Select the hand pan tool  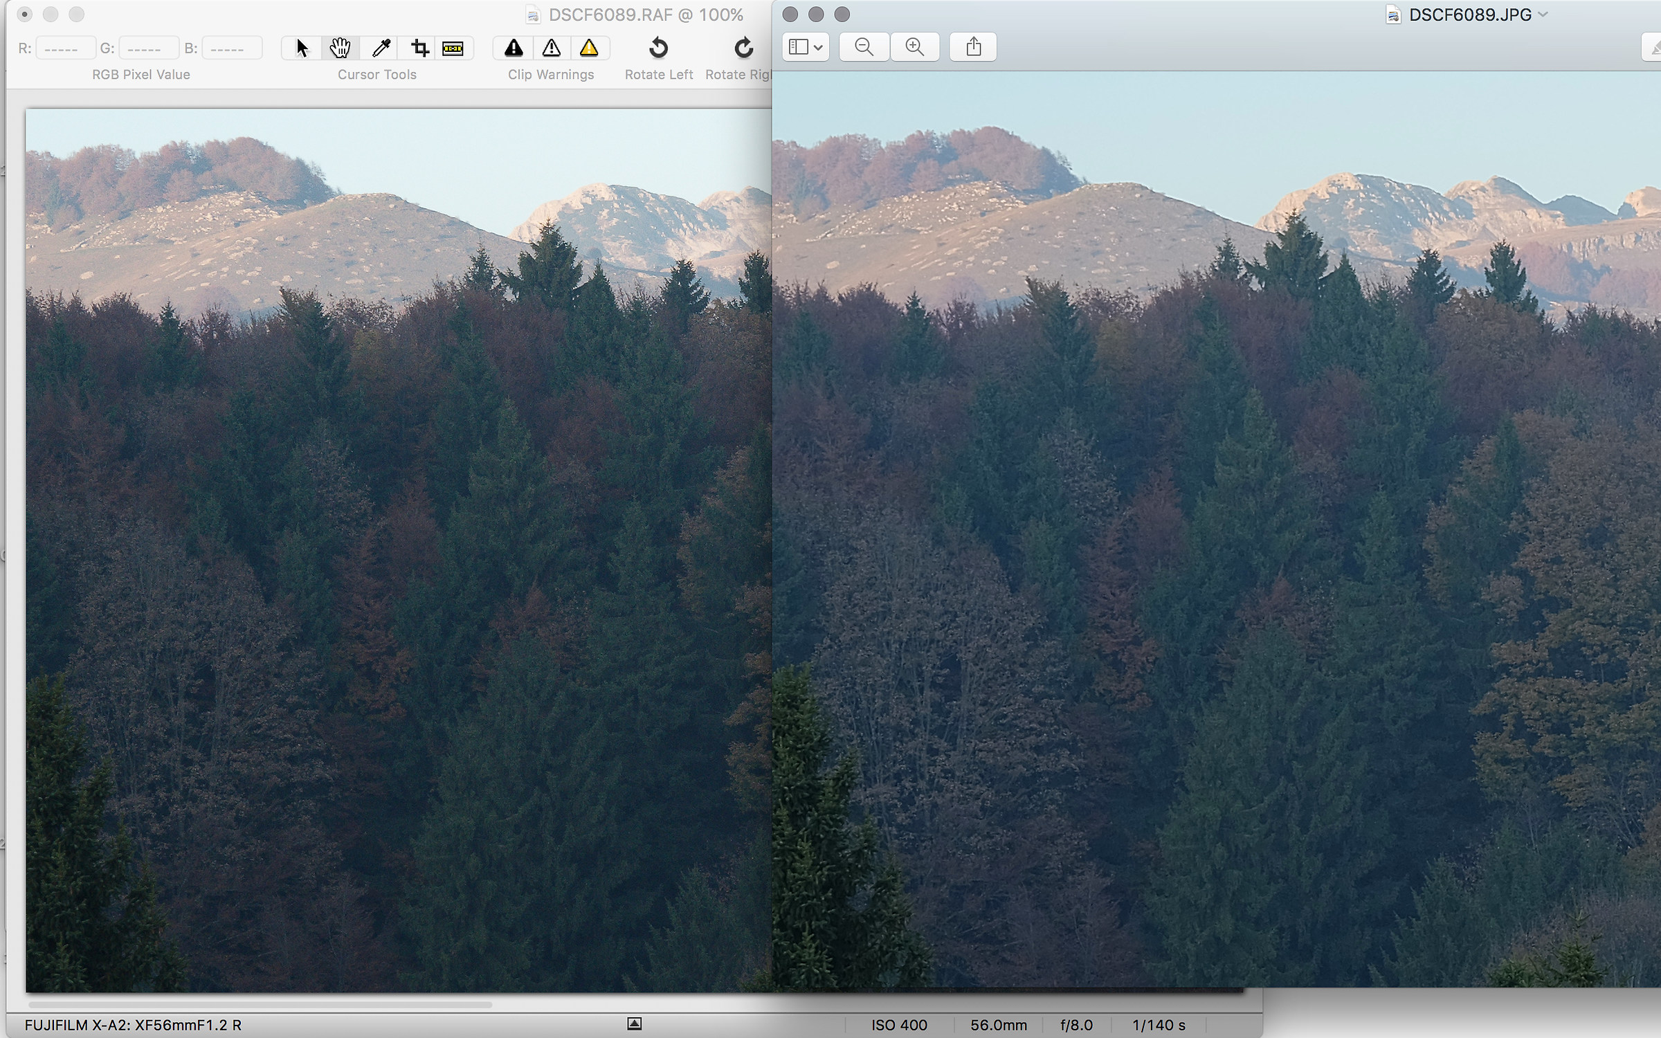[340, 48]
